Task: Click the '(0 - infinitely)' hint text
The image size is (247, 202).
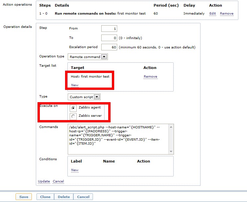Action: point(130,38)
